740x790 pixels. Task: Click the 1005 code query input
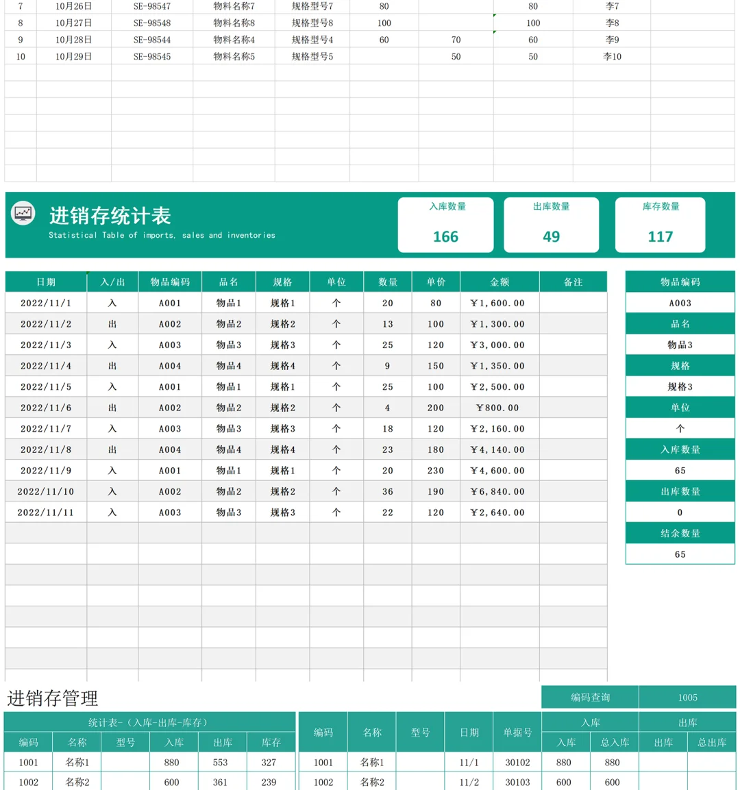pyautogui.click(x=687, y=698)
